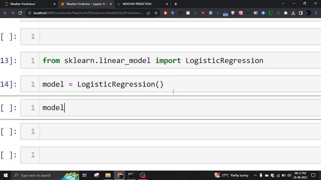Open the Chrome downloads icon

[293, 13]
